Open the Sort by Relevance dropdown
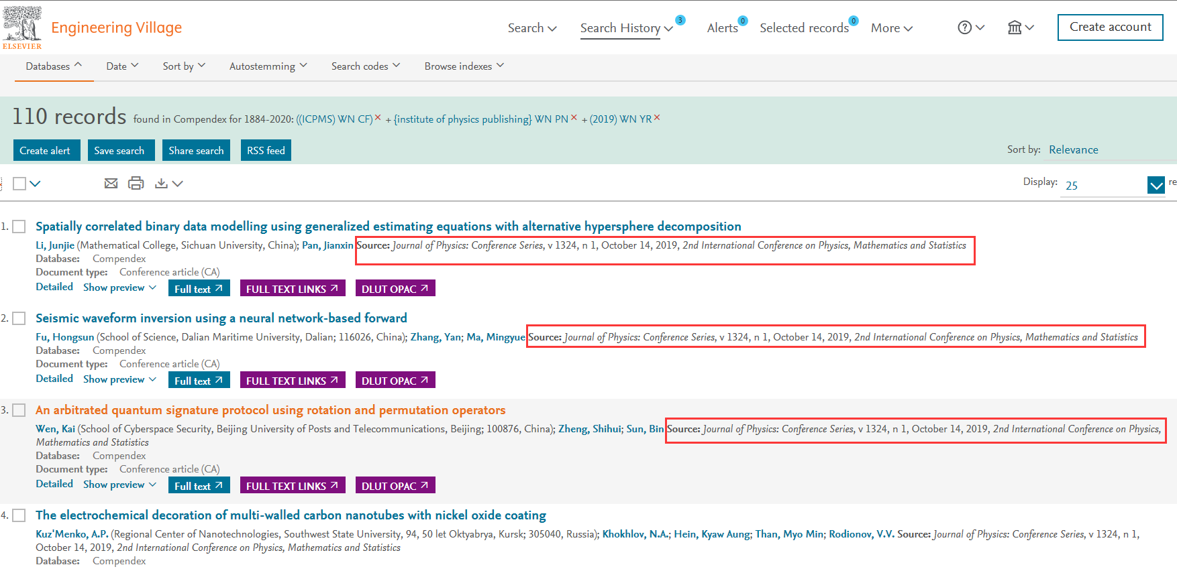Viewport: 1177px width, 569px height. (x=1111, y=150)
